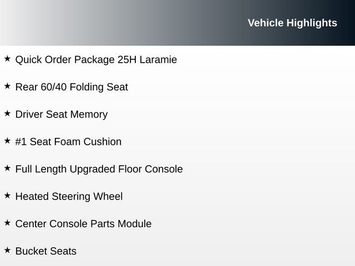Click the #1 Seat Foam Cushion text
This screenshot has height=266, width=355.
(68, 142)
